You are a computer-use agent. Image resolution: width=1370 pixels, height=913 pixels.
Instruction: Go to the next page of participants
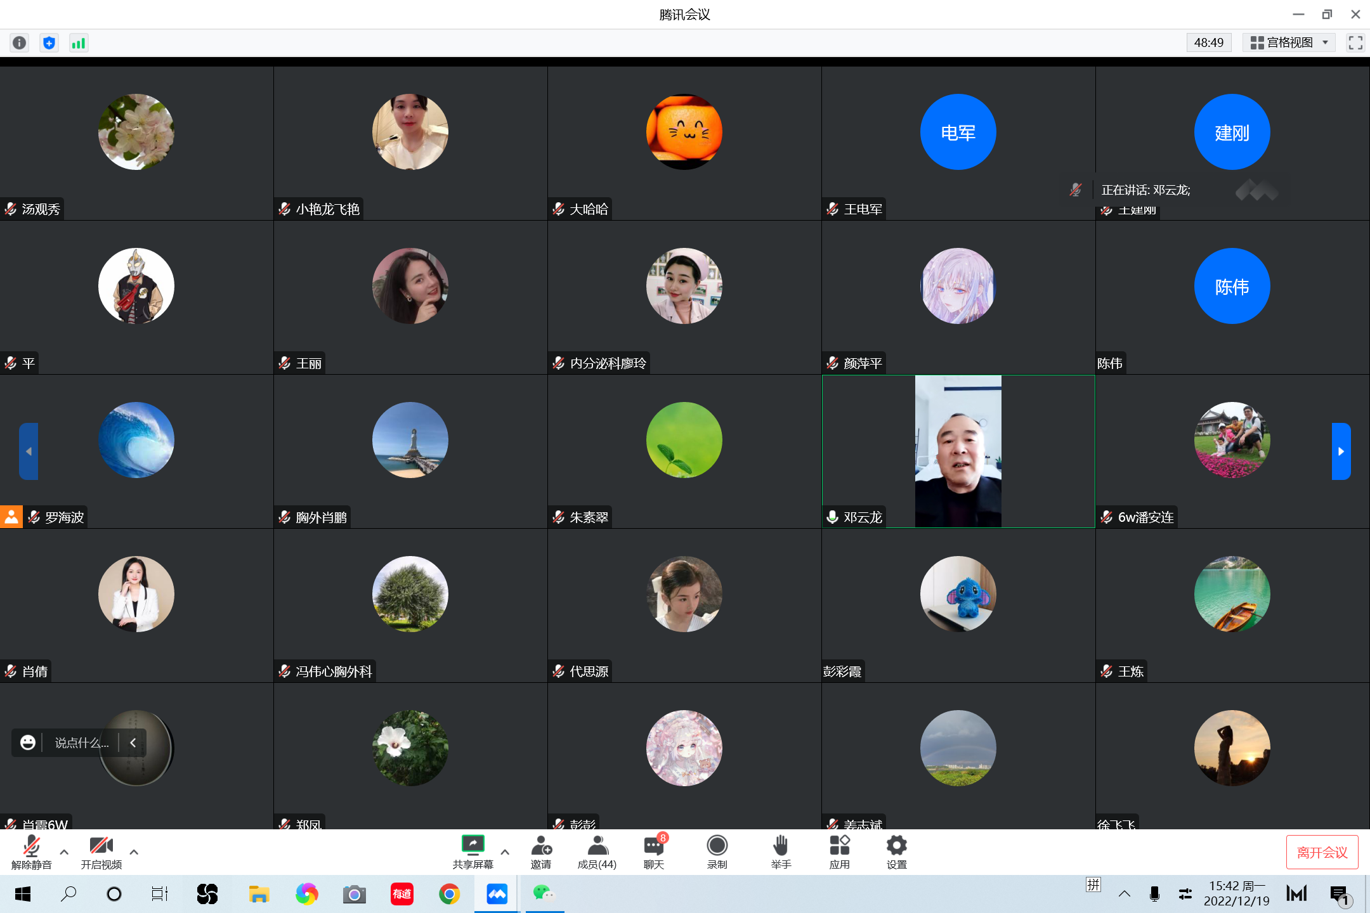pyautogui.click(x=1341, y=451)
